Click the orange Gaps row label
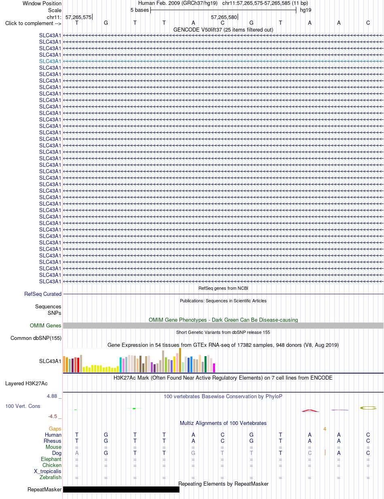The height and width of the screenshot is (499, 384). pyautogui.click(x=55, y=429)
